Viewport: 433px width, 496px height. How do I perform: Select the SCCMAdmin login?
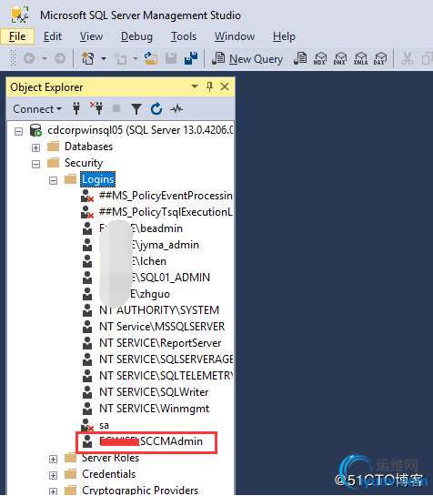151,441
